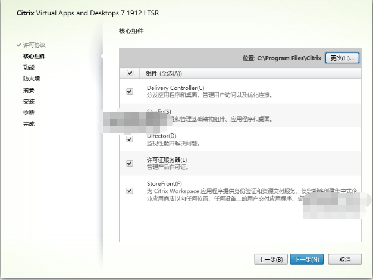
Task: Proceed with 下一步(N) button
Action: point(307,259)
